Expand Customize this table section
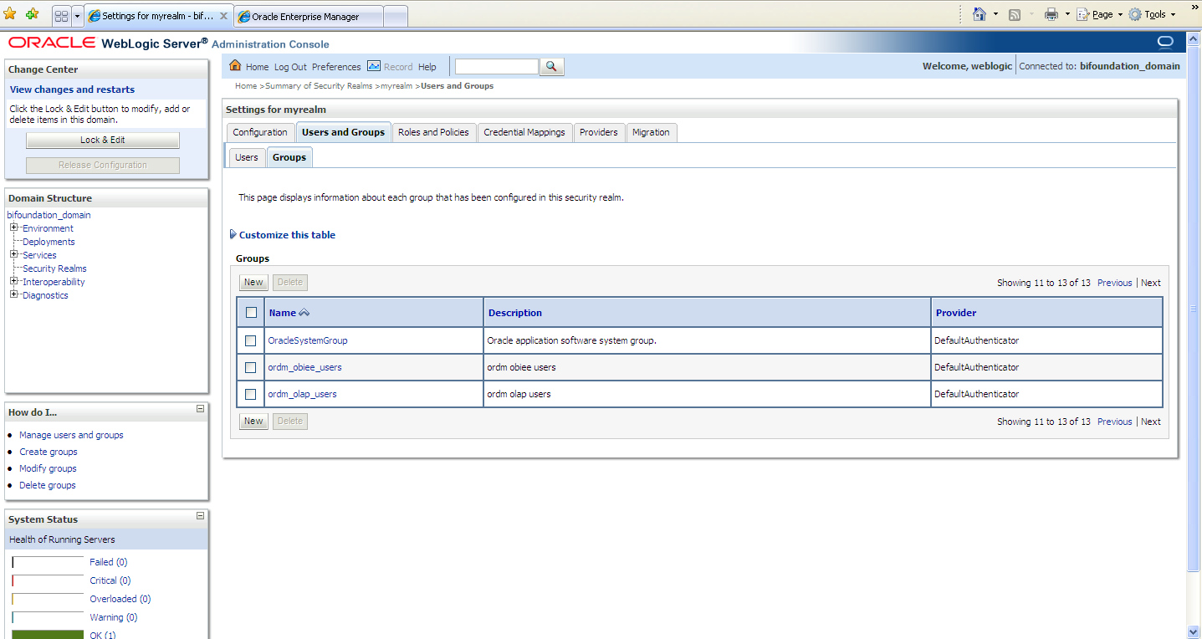This screenshot has height=639, width=1202. 233,235
